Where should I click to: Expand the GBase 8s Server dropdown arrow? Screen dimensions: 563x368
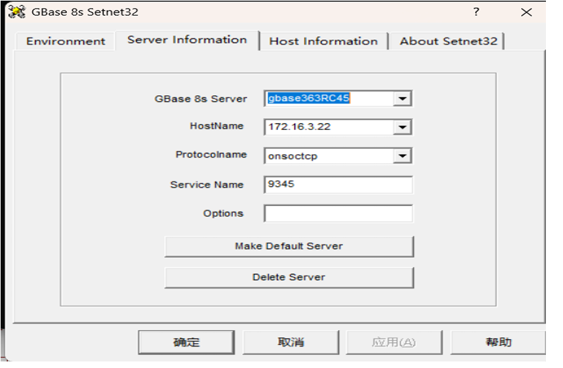(402, 98)
